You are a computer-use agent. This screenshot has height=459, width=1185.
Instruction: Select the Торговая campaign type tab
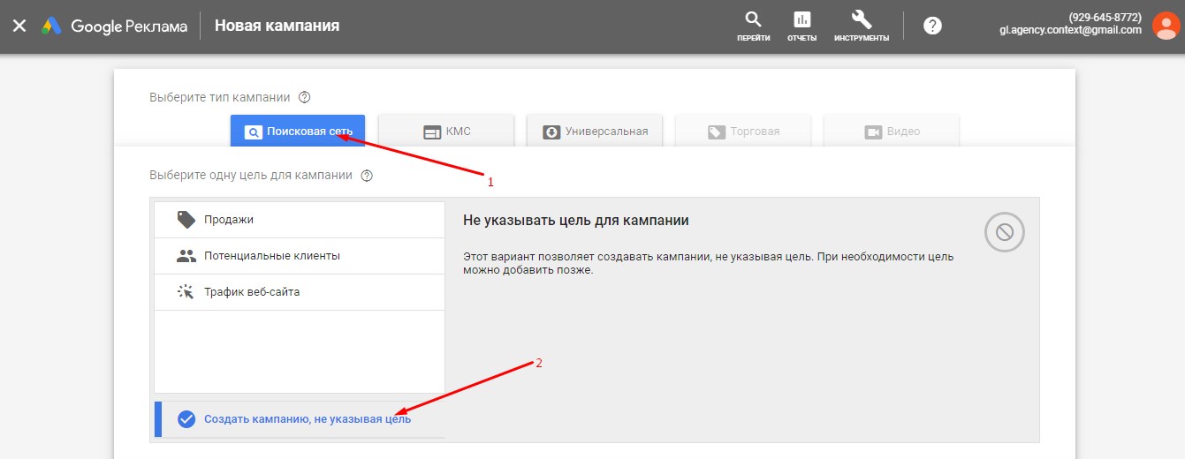[x=743, y=132]
